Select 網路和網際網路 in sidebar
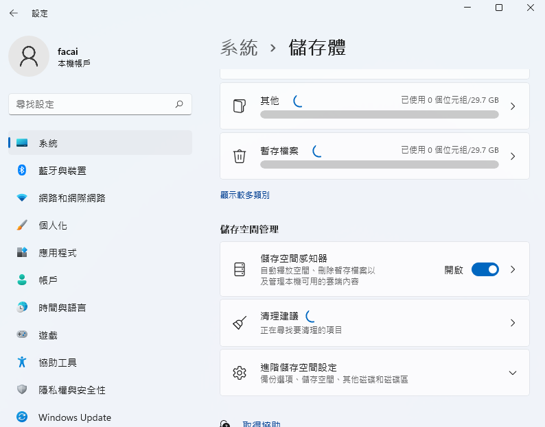The width and height of the screenshot is (545, 427). (x=72, y=198)
